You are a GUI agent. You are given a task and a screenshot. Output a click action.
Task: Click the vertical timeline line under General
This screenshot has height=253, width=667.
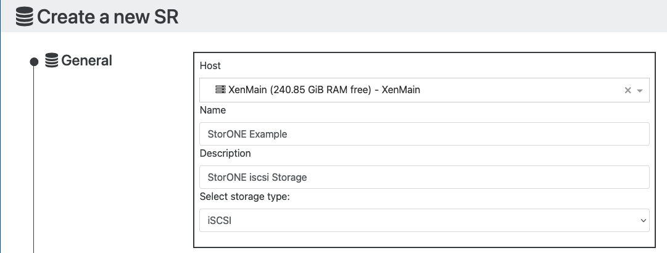click(33, 159)
